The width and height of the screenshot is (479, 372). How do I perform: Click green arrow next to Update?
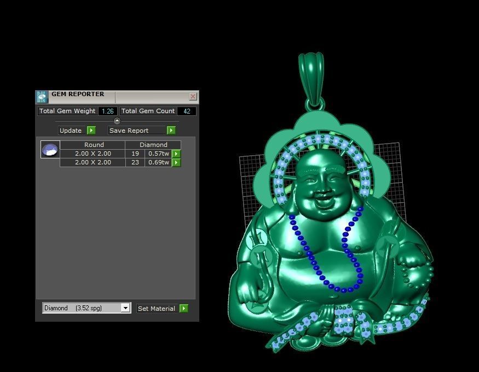[91, 131]
